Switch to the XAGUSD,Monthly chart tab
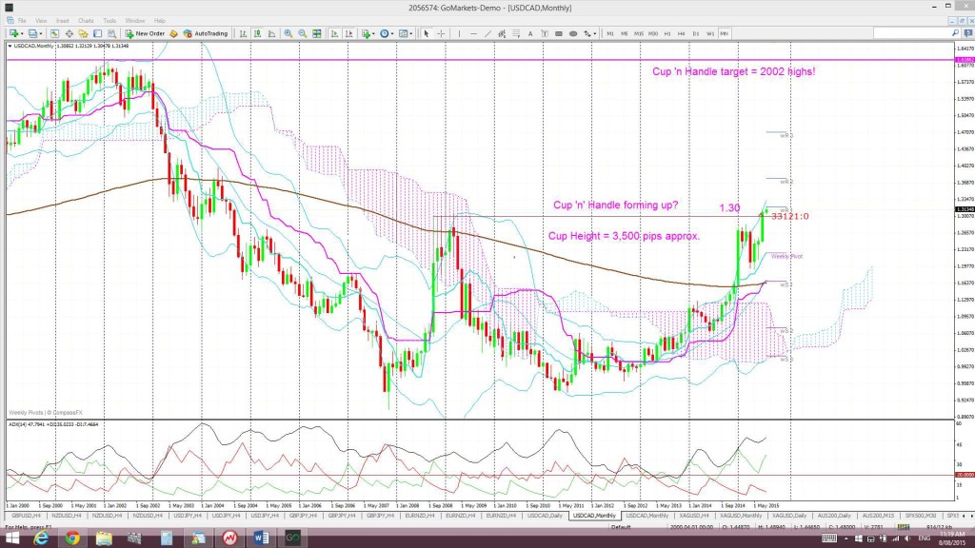The height and width of the screenshot is (548, 975). 741,516
